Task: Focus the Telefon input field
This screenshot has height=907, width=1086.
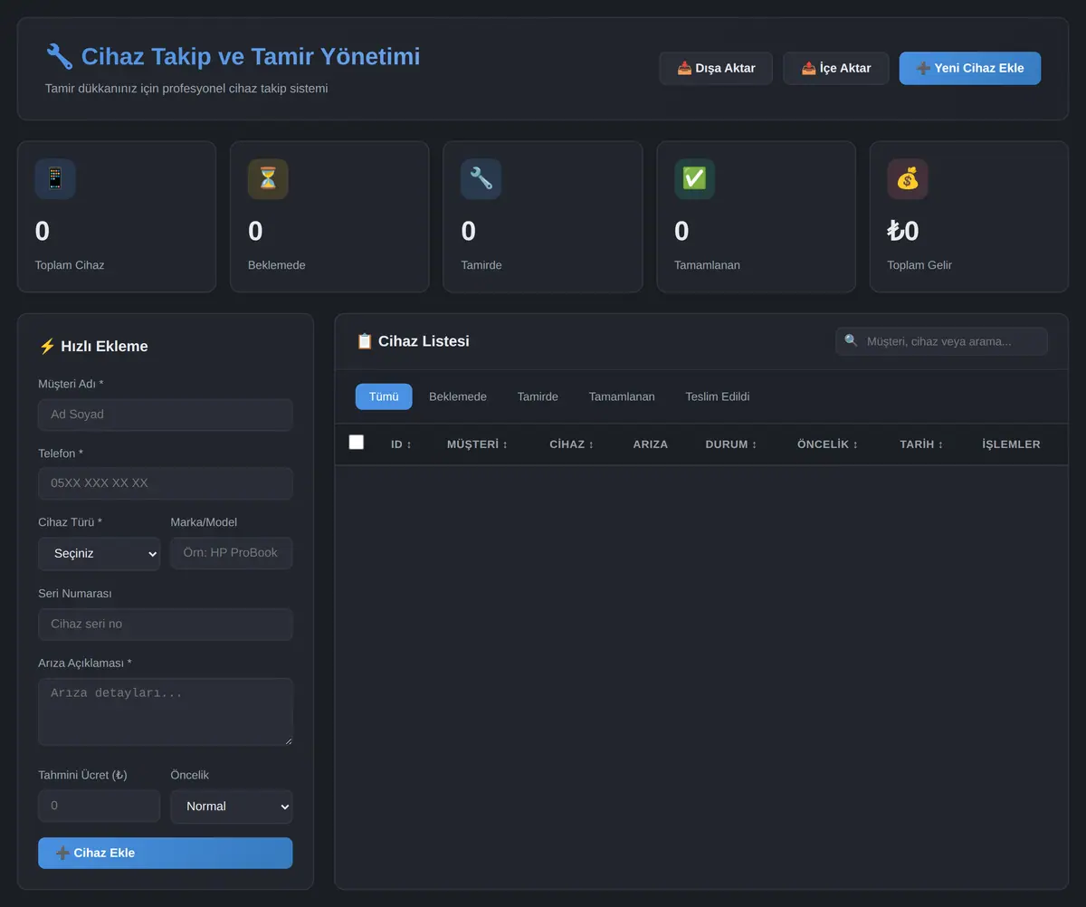Action: [x=166, y=483]
